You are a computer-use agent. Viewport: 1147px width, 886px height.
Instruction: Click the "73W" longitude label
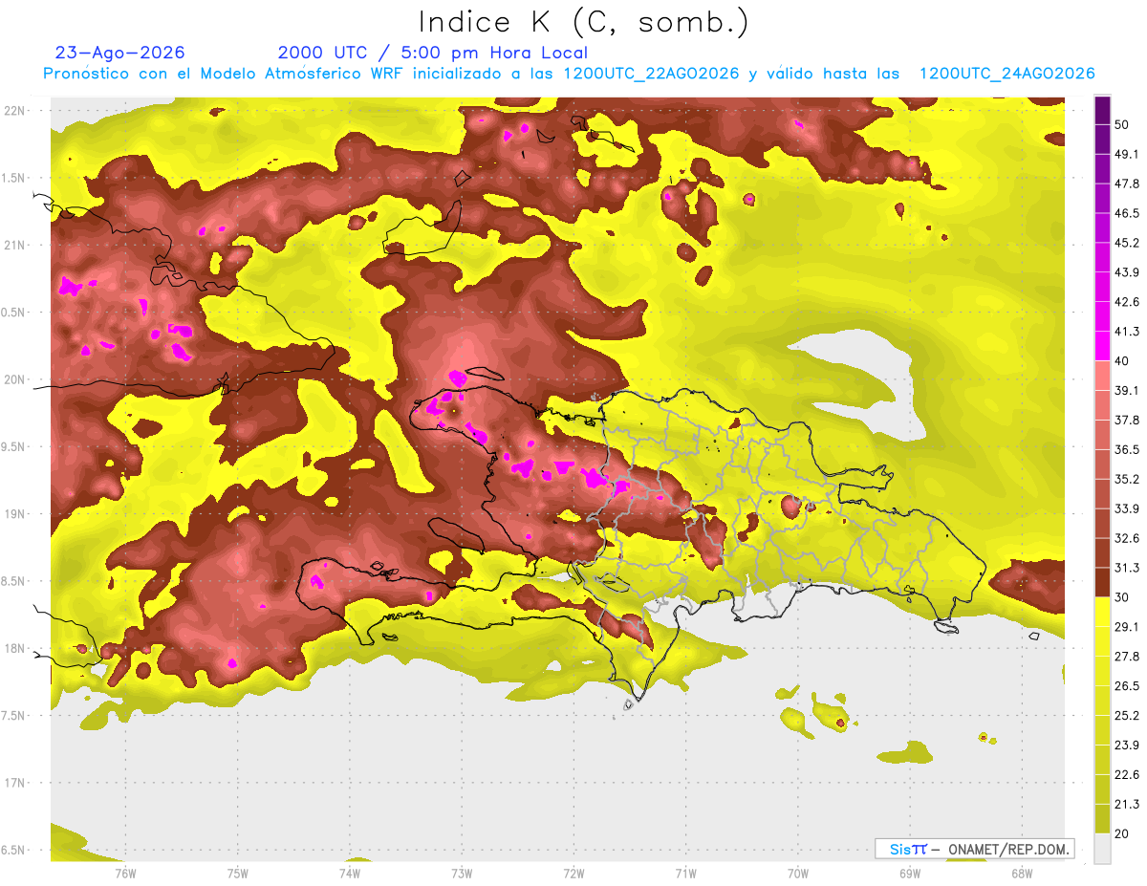point(462,873)
